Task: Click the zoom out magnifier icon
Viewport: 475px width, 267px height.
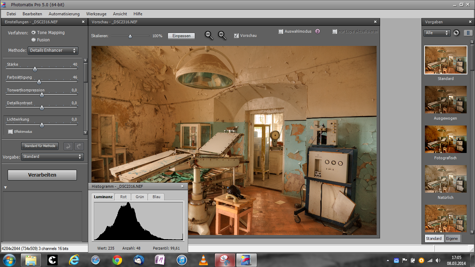Action: tap(209, 35)
